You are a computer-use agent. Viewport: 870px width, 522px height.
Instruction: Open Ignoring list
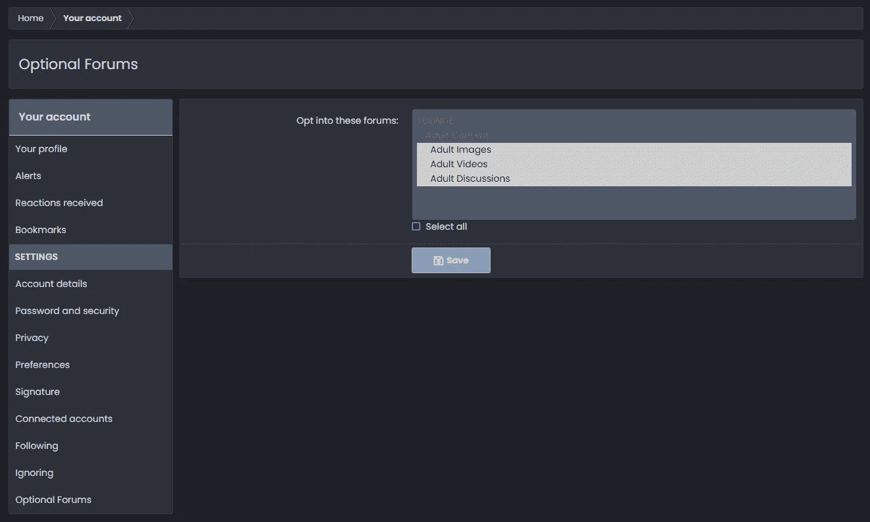click(x=91, y=473)
